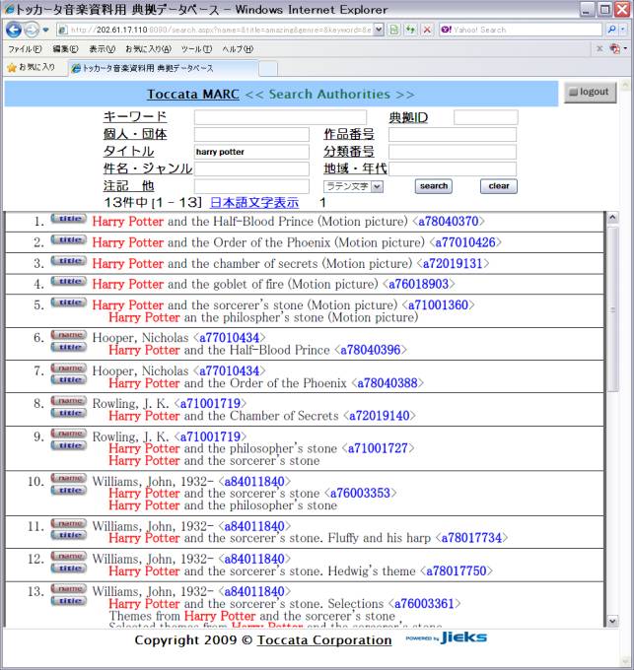Click the title icon of result 1
The image size is (634, 670).
pyautogui.click(x=68, y=219)
